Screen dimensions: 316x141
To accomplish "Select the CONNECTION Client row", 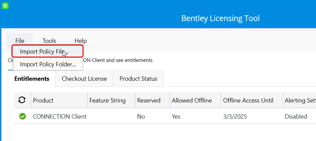I will point(165,116).
